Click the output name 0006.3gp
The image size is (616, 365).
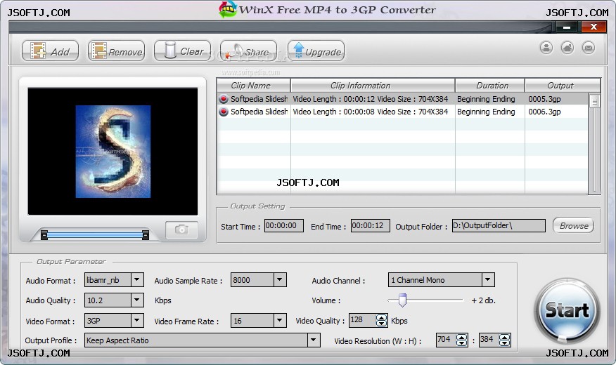coord(544,112)
